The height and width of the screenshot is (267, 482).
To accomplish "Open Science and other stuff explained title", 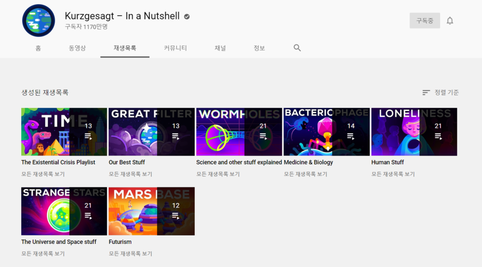I will tap(239, 162).
